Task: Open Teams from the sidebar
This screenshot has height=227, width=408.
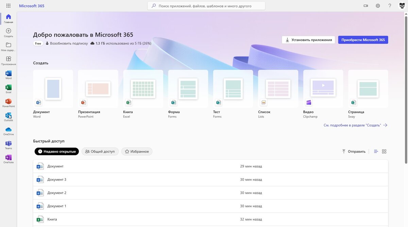Action: click(8, 145)
